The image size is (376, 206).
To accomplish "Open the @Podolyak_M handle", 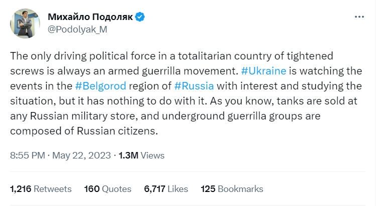I will (x=77, y=29).
